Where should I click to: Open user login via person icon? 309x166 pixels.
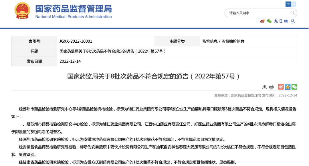click(292, 21)
